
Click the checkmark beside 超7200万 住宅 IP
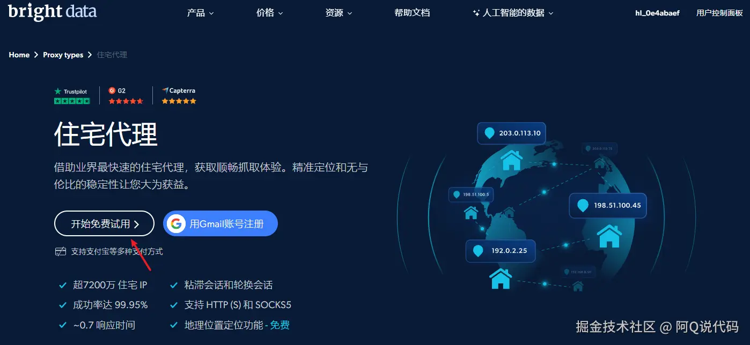(63, 286)
